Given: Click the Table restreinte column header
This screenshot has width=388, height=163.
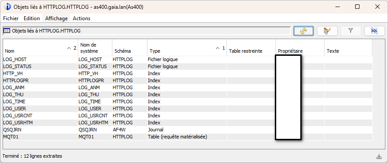Looking at the screenshot, I should click(251, 47).
